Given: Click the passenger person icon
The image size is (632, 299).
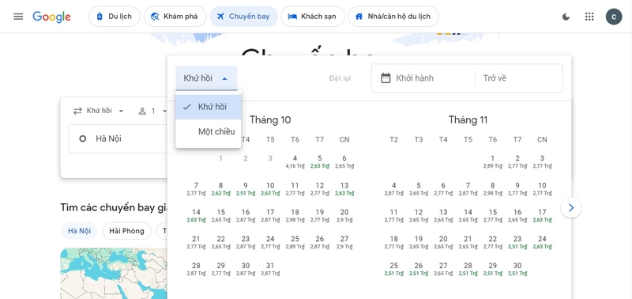Looking at the screenshot, I should coord(142,111).
